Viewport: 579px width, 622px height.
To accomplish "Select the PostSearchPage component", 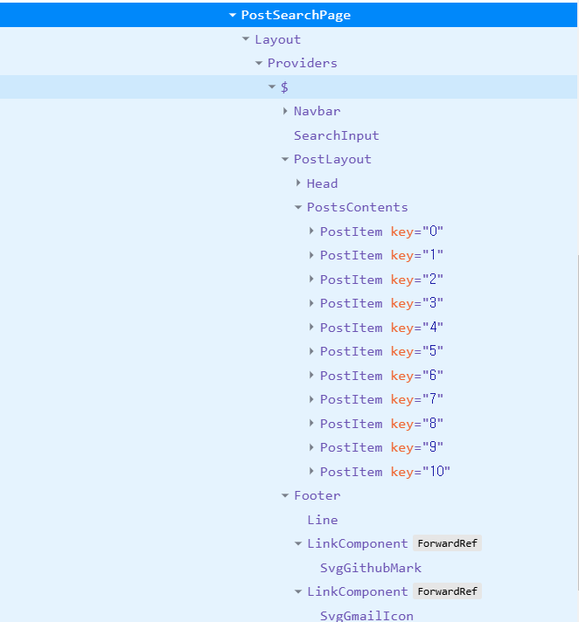I will [296, 15].
